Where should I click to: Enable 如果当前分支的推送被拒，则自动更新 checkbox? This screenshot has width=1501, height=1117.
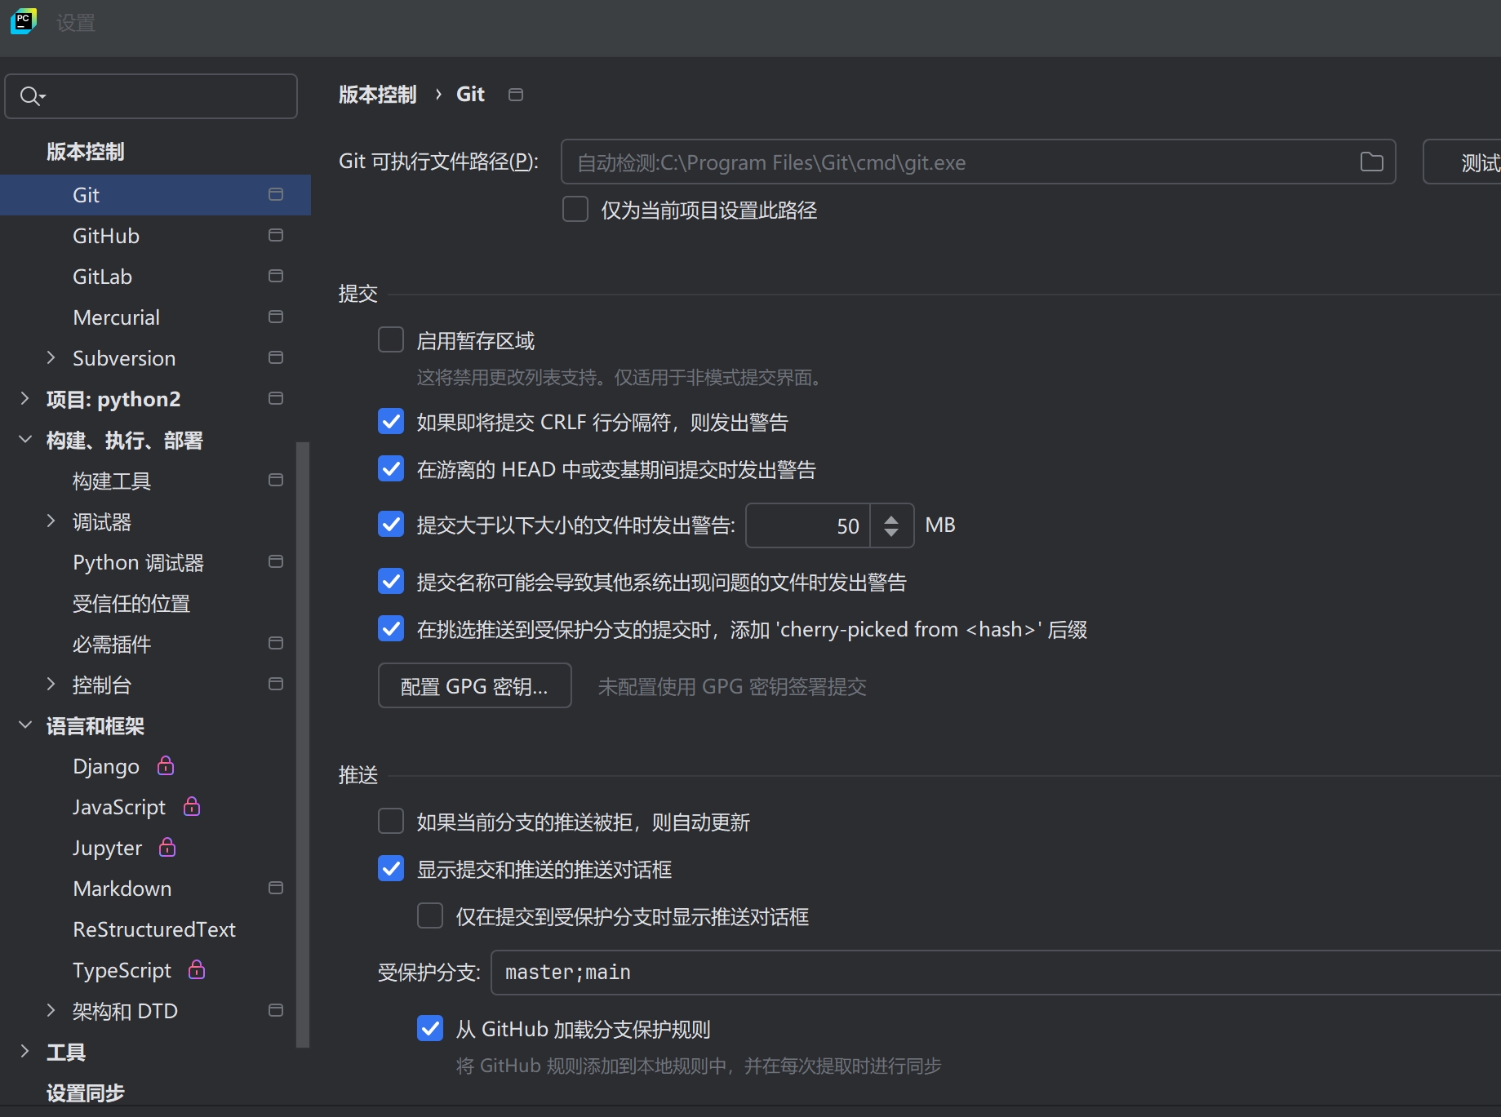pyautogui.click(x=391, y=821)
